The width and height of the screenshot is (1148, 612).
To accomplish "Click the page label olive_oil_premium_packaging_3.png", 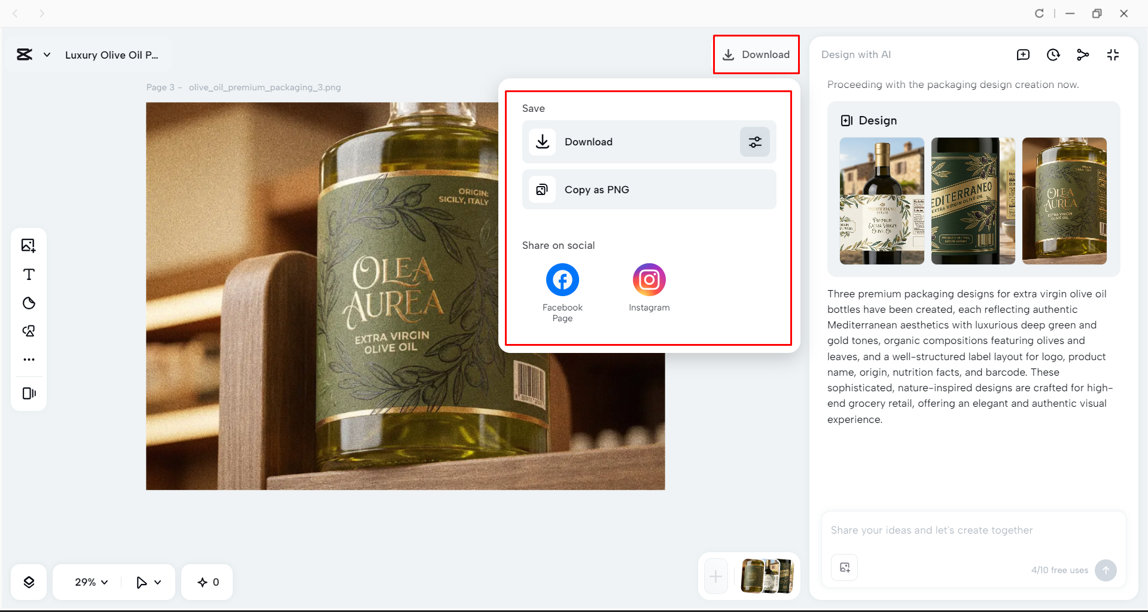I will 264,87.
